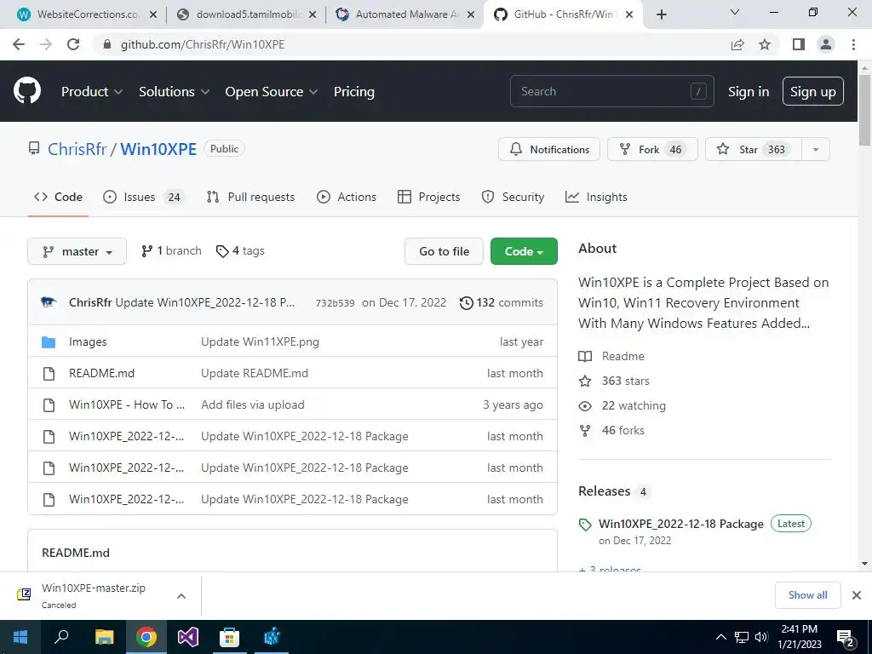
Task: Click the tag icon beside 4 tags
Action: point(222,251)
